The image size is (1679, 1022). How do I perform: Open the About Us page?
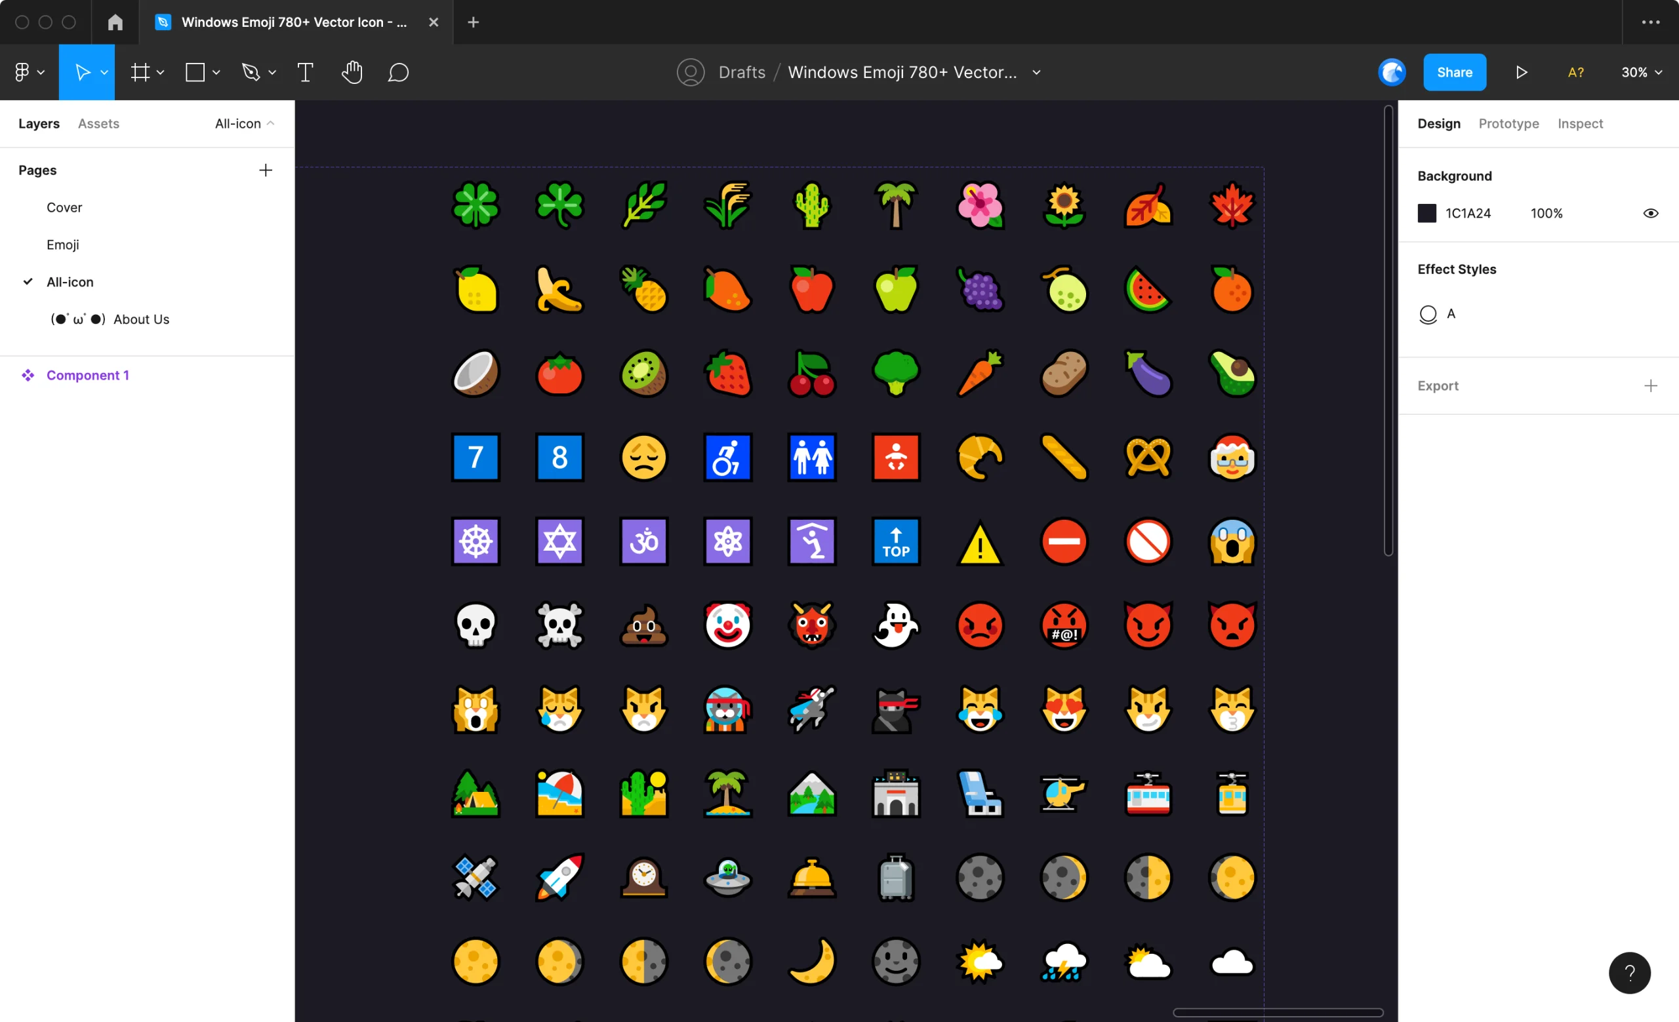110,319
